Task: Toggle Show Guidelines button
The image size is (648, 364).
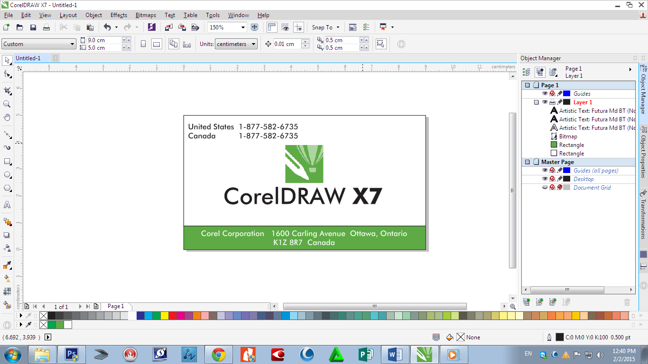Action: (x=298, y=27)
